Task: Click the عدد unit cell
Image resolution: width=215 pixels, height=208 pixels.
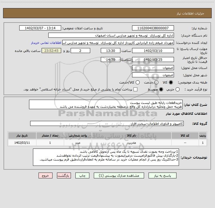Action: (x=78, y=143)
